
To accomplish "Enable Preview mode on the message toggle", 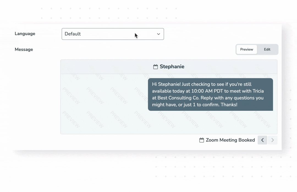I will pyautogui.click(x=246, y=49).
